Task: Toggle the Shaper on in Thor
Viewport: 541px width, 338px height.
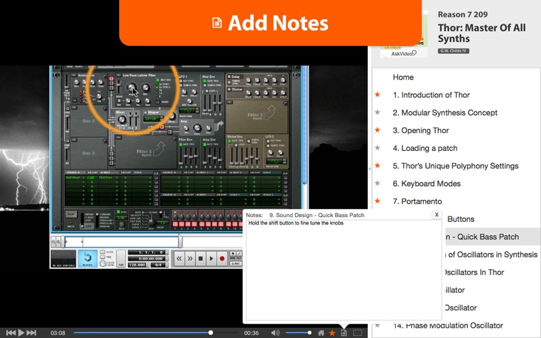Action: [x=145, y=112]
